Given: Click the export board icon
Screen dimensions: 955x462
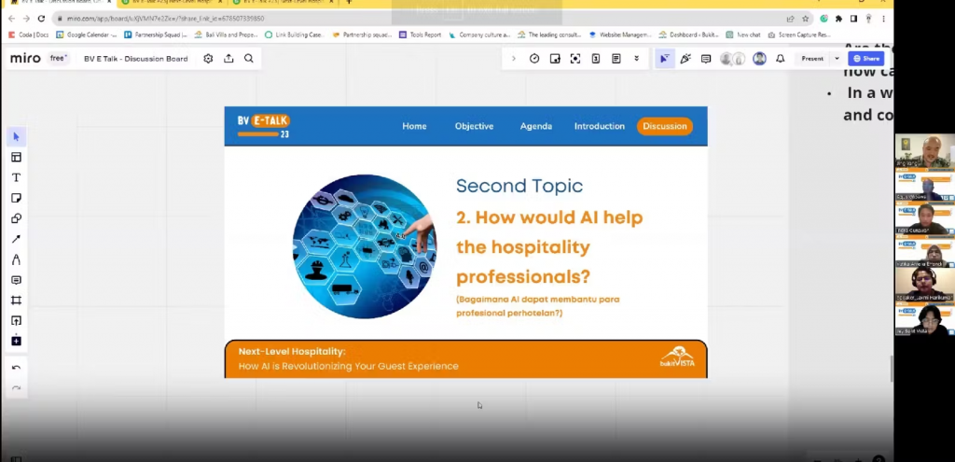Looking at the screenshot, I should point(228,59).
